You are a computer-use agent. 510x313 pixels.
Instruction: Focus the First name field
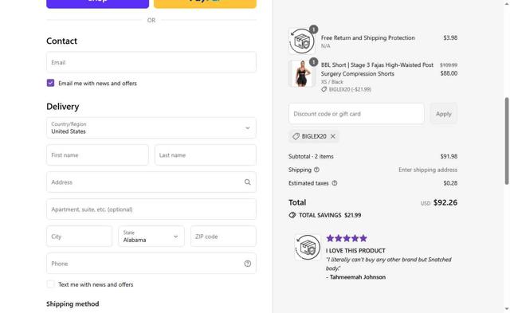[x=97, y=155]
